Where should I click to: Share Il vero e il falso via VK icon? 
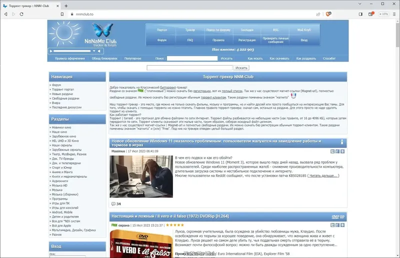coord(342,225)
